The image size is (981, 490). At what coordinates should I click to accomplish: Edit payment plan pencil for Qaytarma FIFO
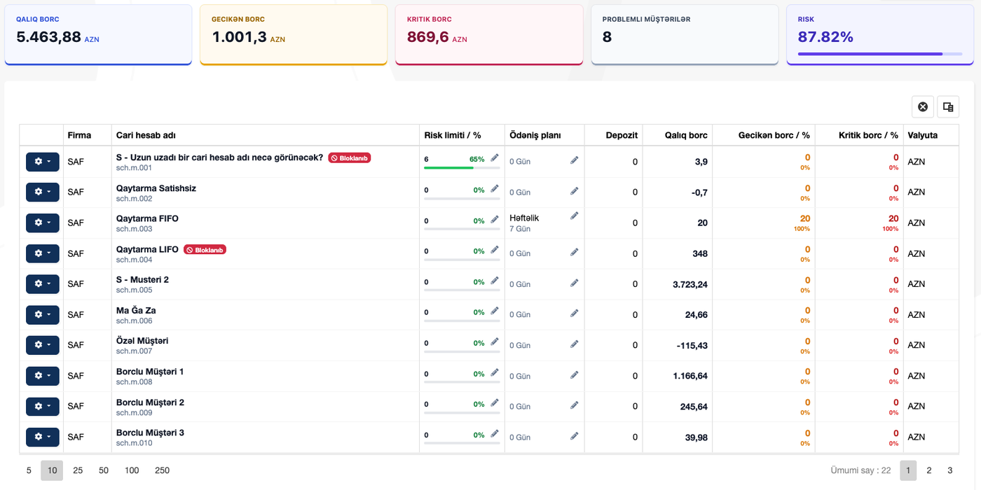tap(575, 216)
